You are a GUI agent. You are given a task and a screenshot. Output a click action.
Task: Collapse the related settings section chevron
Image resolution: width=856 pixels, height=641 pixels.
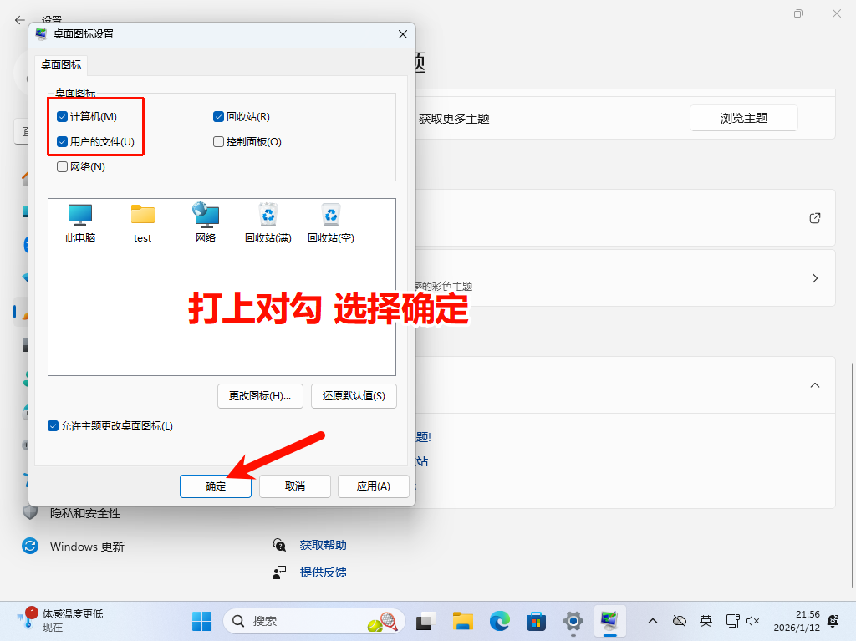click(815, 385)
